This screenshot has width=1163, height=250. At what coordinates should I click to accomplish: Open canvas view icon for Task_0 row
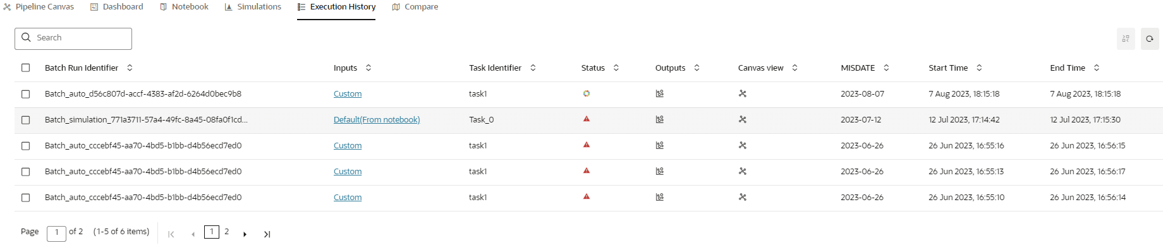point(743,119)
